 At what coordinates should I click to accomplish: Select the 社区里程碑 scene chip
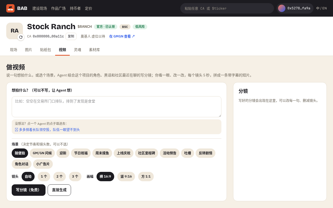pyautogui.click(x=146, y=153)
